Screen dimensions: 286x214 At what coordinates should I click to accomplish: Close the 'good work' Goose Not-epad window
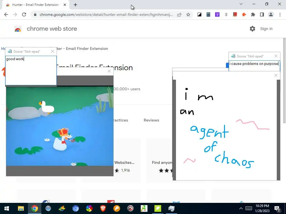53,52
